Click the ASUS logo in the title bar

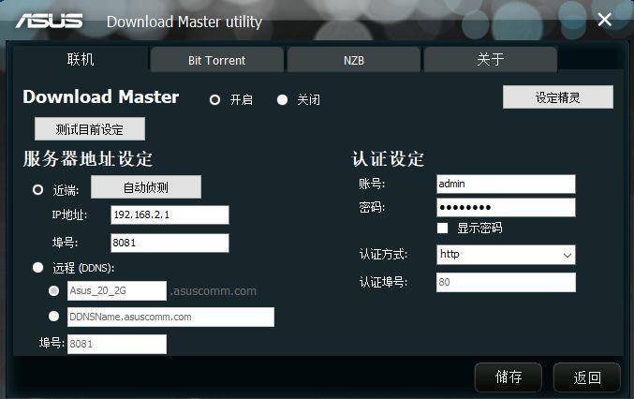(49, 21)
